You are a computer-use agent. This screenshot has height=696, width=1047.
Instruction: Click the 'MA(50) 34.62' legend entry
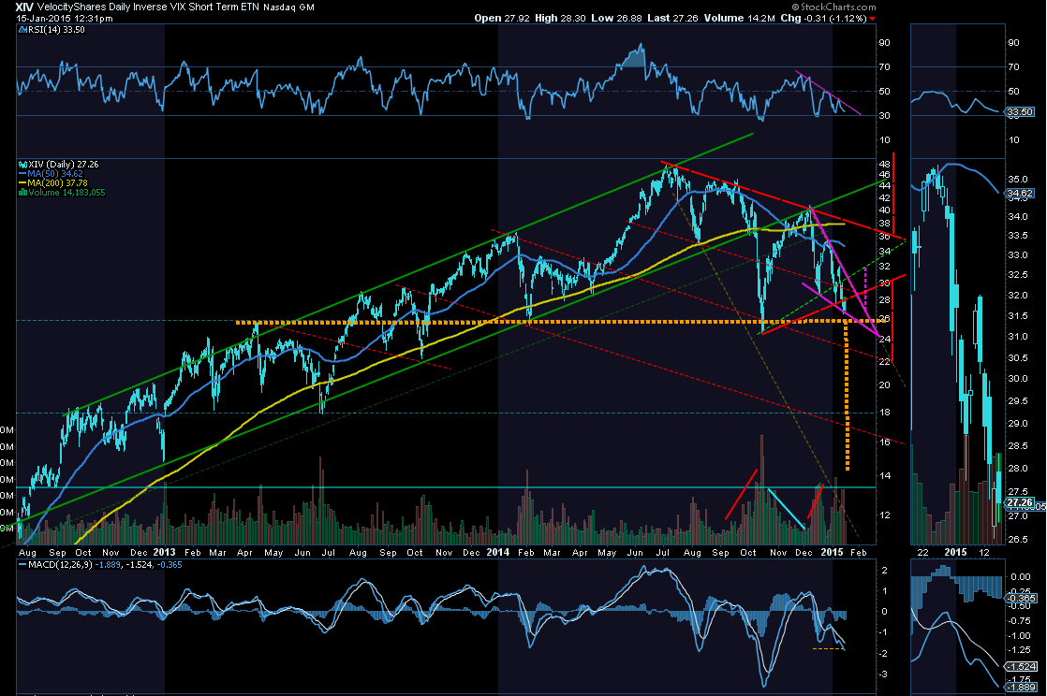(54, 173)
